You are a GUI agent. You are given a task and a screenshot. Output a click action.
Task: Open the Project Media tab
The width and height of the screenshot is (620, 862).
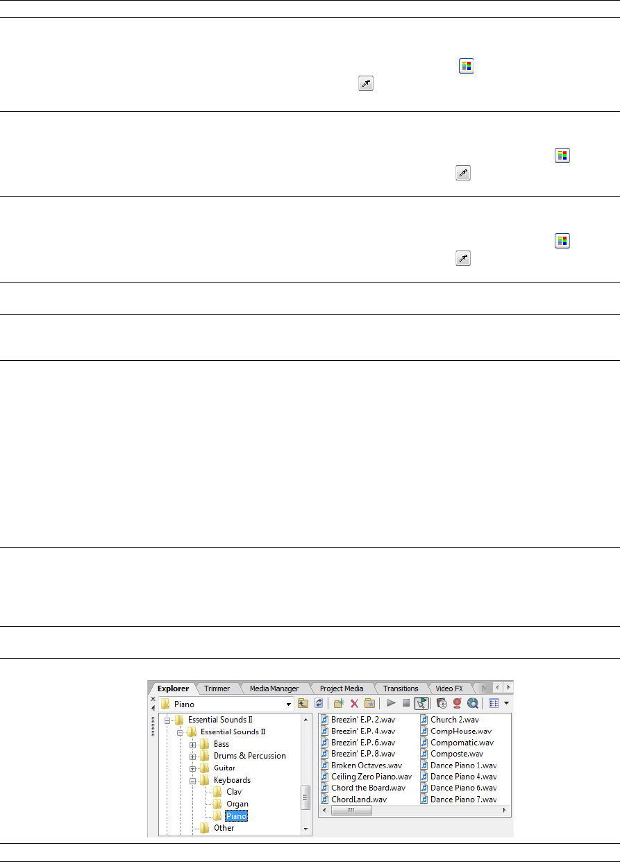(342, 688)
